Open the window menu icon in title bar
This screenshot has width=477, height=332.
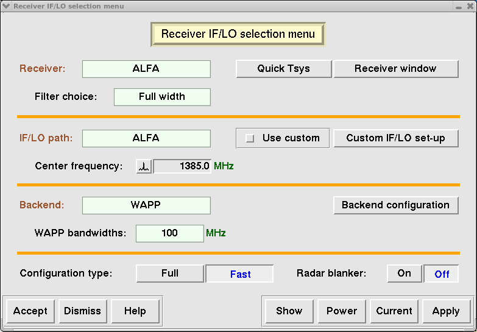click(x=7, y=6)
